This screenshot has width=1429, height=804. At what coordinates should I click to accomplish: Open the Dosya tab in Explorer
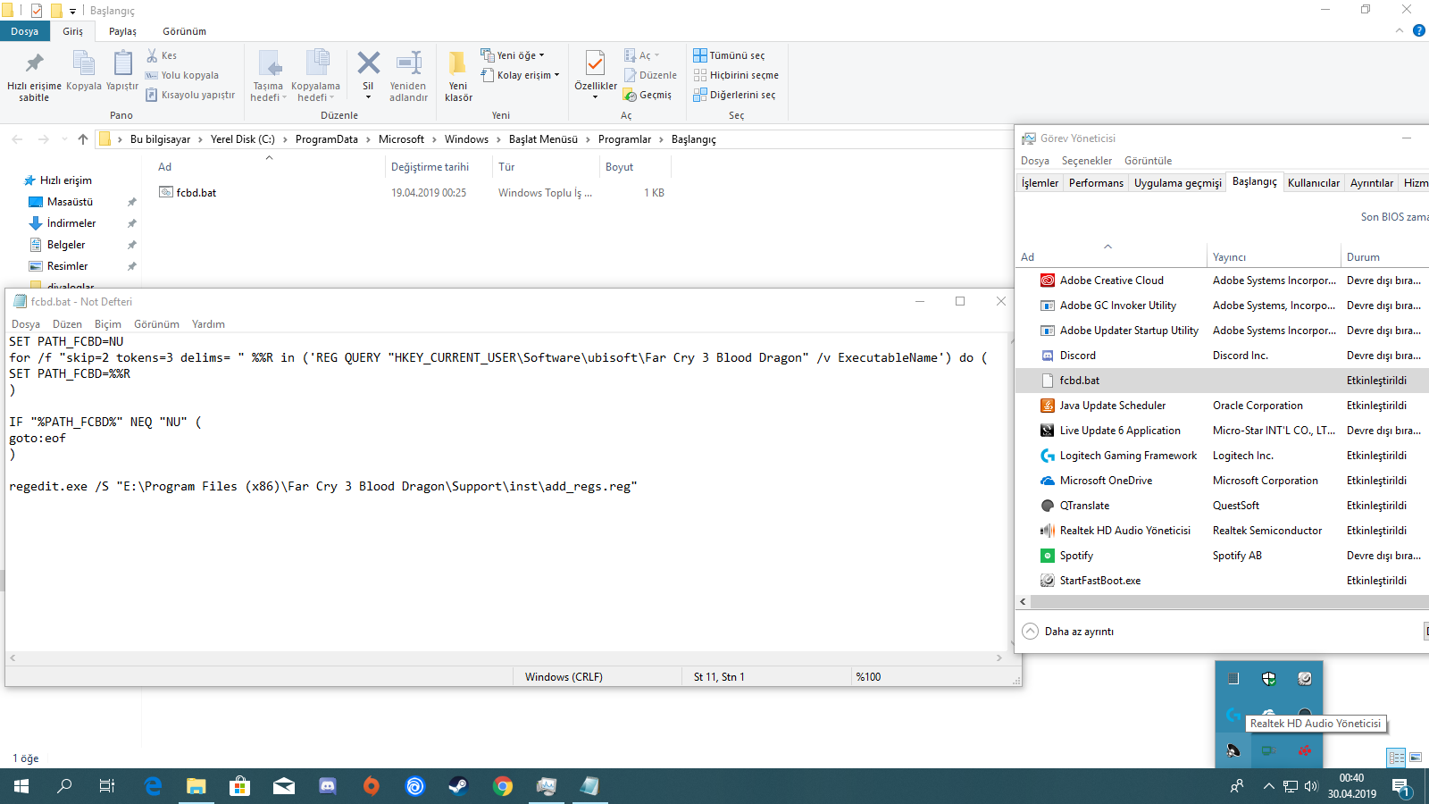click(25, 31)
